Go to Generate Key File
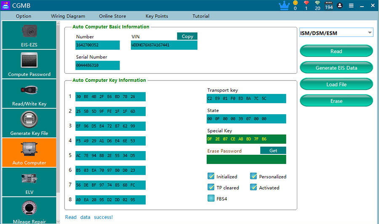379x224 pixels. pos(29,123)
